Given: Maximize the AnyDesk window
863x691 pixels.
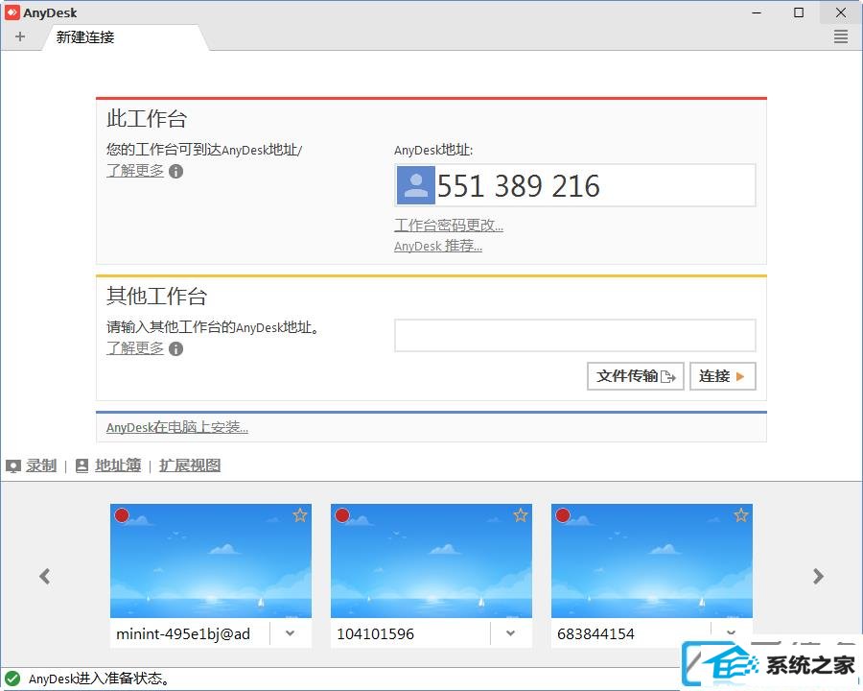Looking at the screenshot, I should 799,12.
